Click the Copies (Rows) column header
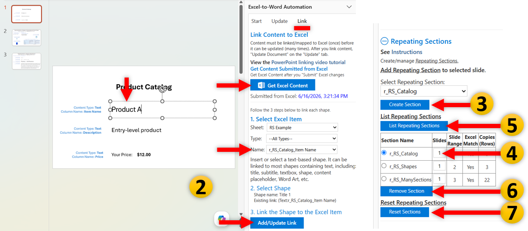This screenshot has width=528, height=231. point(487,140)
